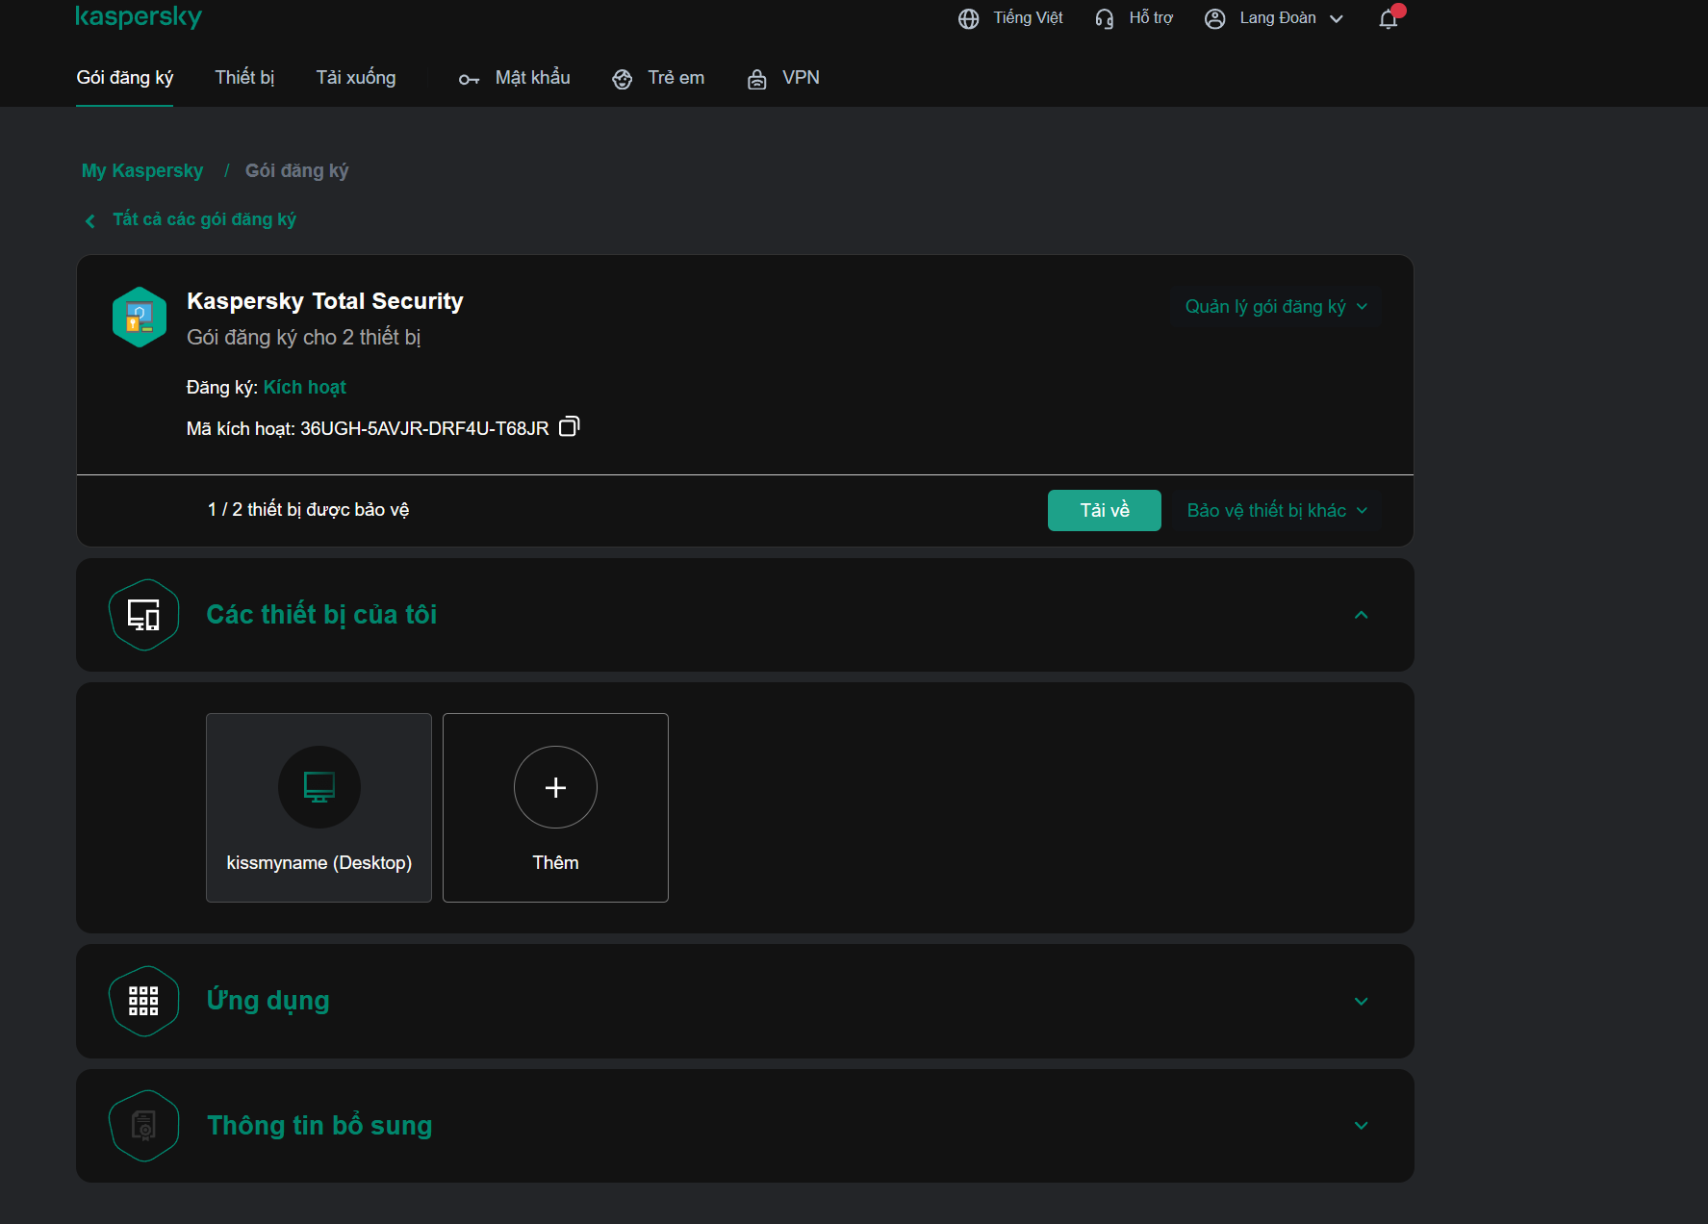Collapse the Các thiết bị của tôi section
Screen dimensions: 1708x1224
(1361, 615)
